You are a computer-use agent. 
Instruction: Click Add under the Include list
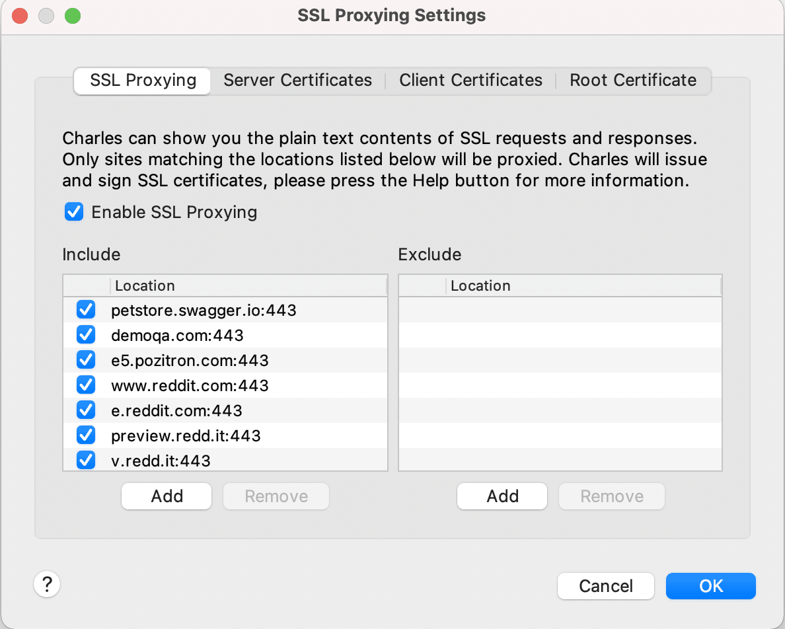(166, 496)
